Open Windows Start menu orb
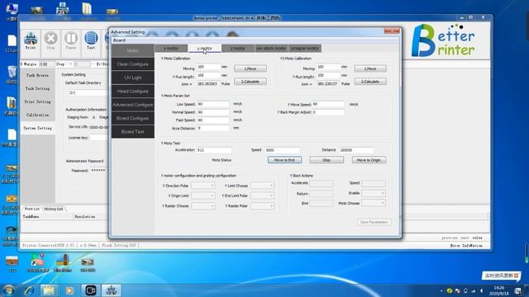This screenshot has width=529, height=297. [8, 290]
